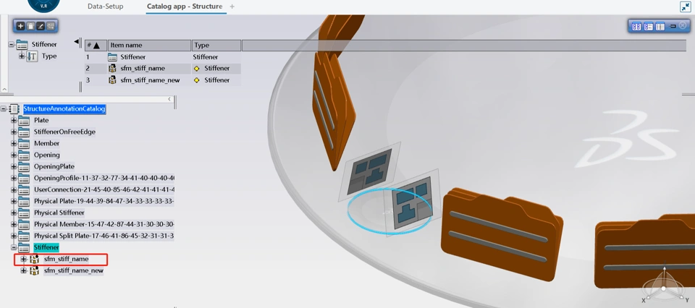The width and height of the screenshot is (695, 308).
Task: Expand the Physical Stiffener chapter
Action: [x=14, y=213]
